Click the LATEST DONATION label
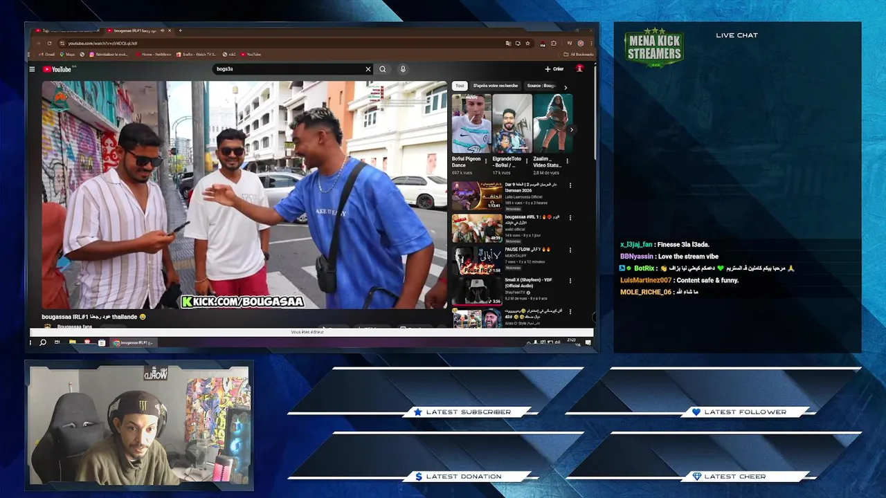 pos(464,477)
